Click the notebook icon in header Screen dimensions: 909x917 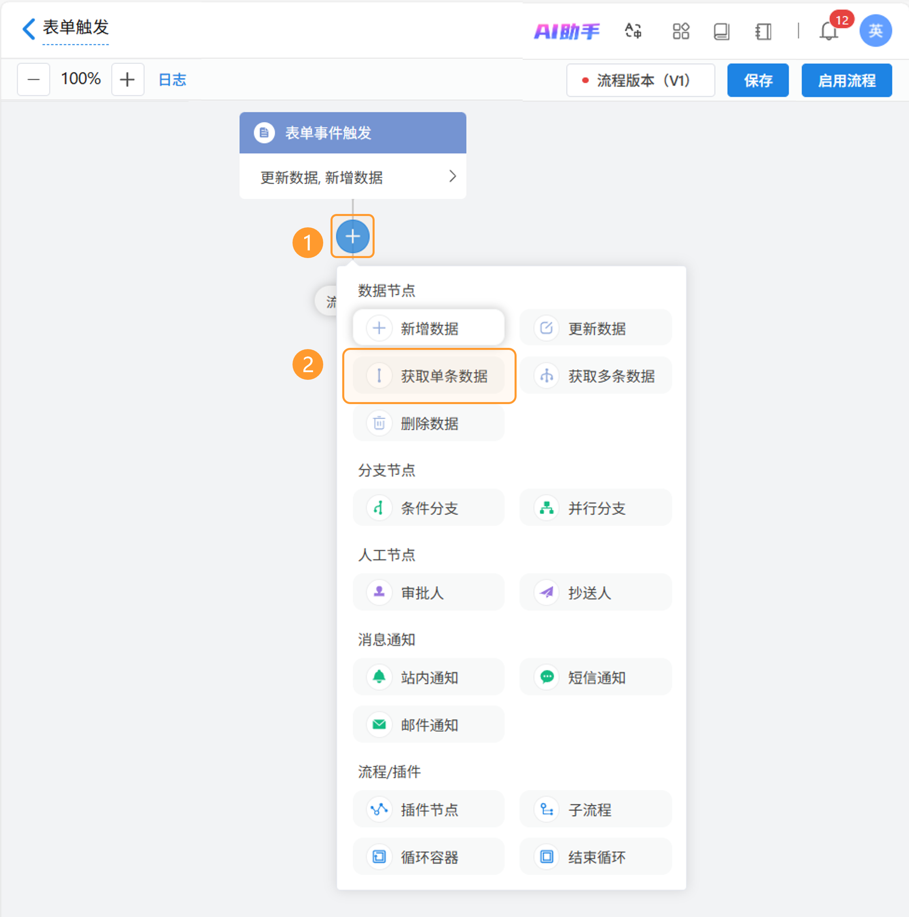(x=763, y=32)
